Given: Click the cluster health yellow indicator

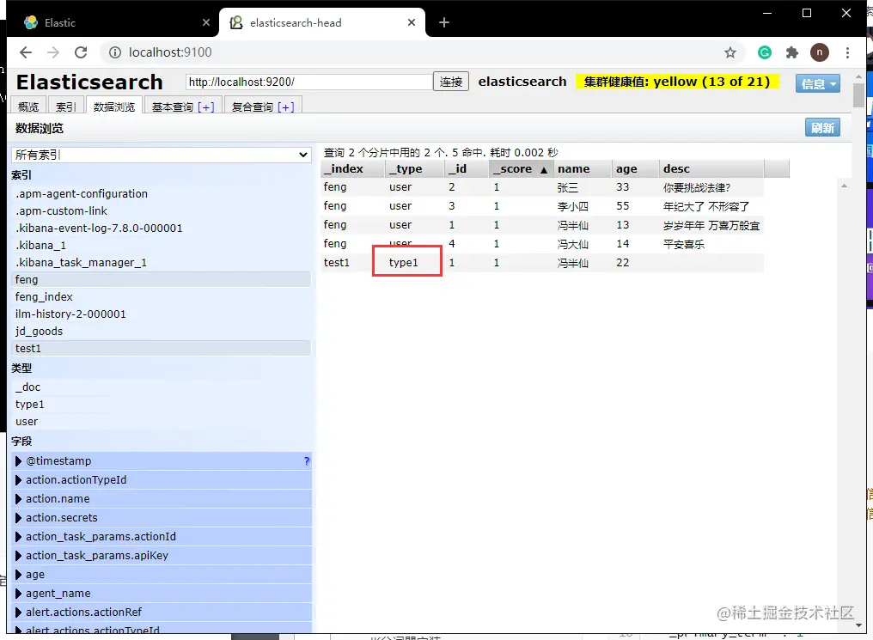Looking at the screenshot, I should pyautogui.click(x=676, y=82).
